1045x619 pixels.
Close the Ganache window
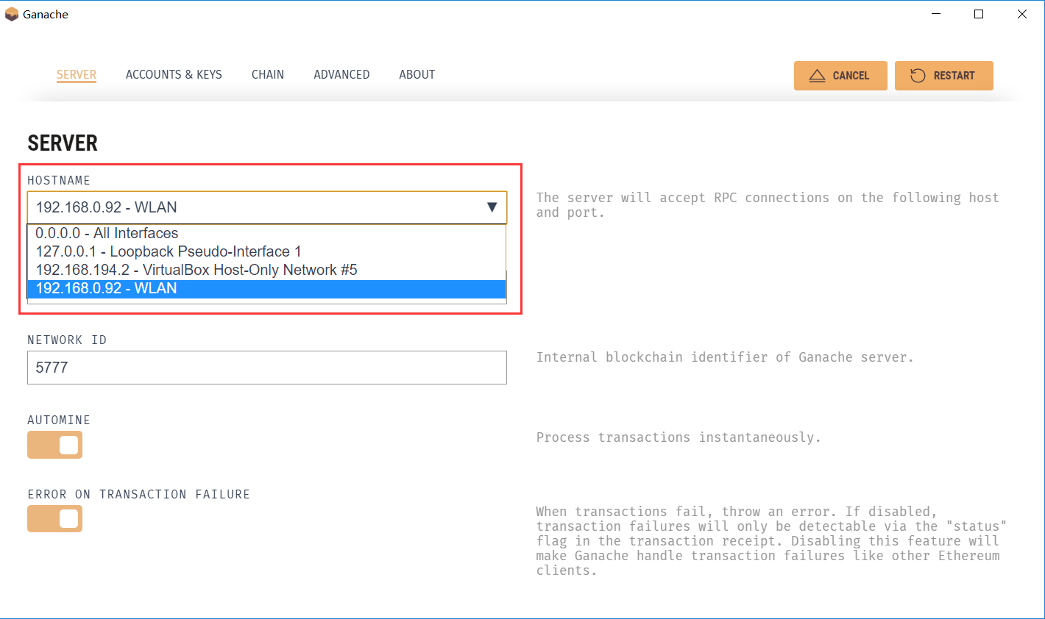pos(1022,14)
